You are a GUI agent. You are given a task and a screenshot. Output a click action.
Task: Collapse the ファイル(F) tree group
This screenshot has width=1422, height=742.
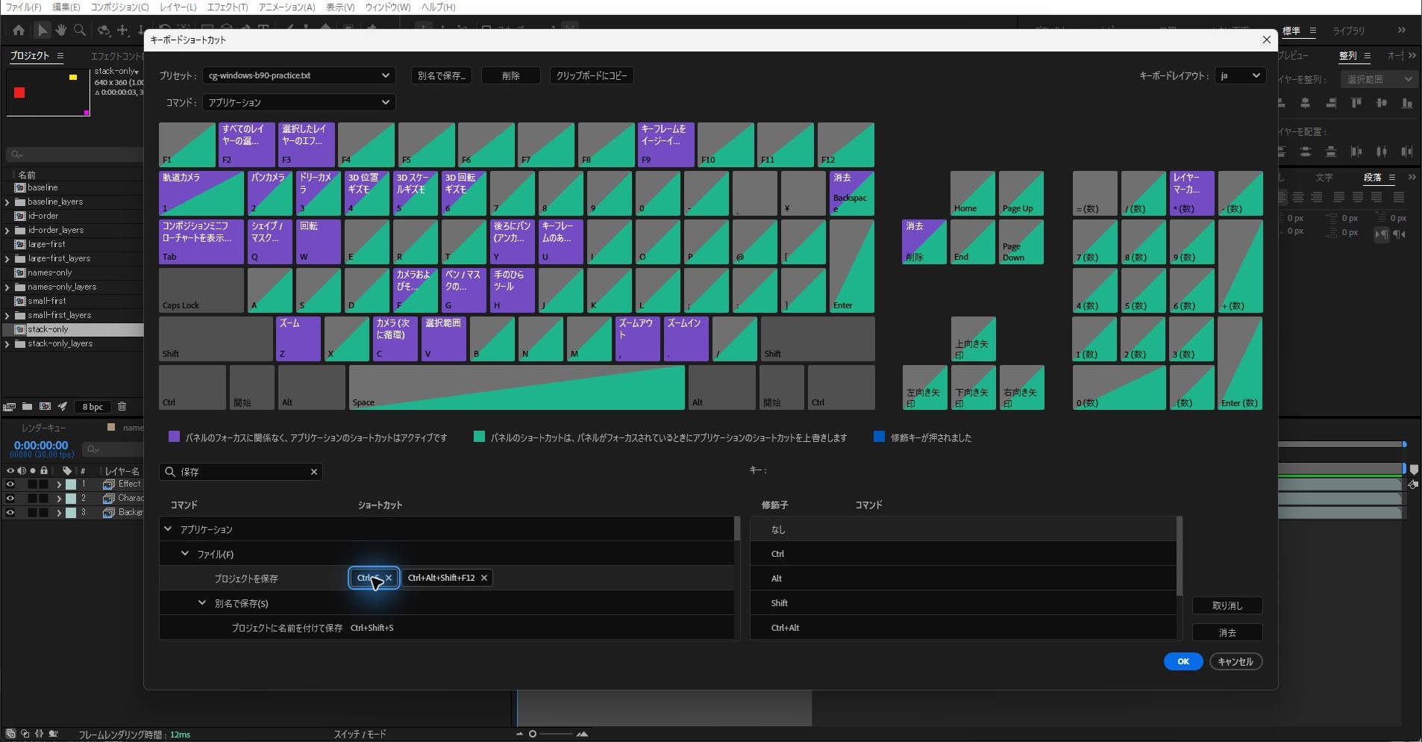(185, 554)
